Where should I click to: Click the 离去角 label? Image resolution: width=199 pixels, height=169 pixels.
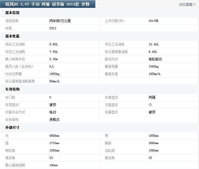[110, 158]
